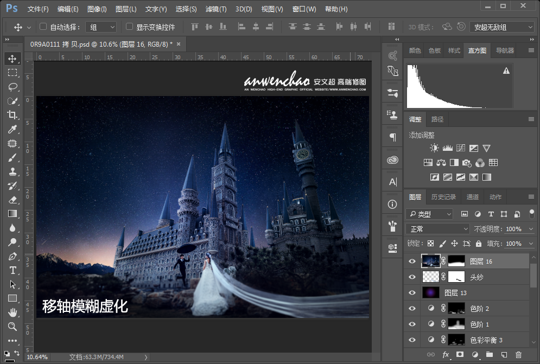The image size is (540, 364).
Task: Open the Paragraph panel icon
Action: point(392,137)
